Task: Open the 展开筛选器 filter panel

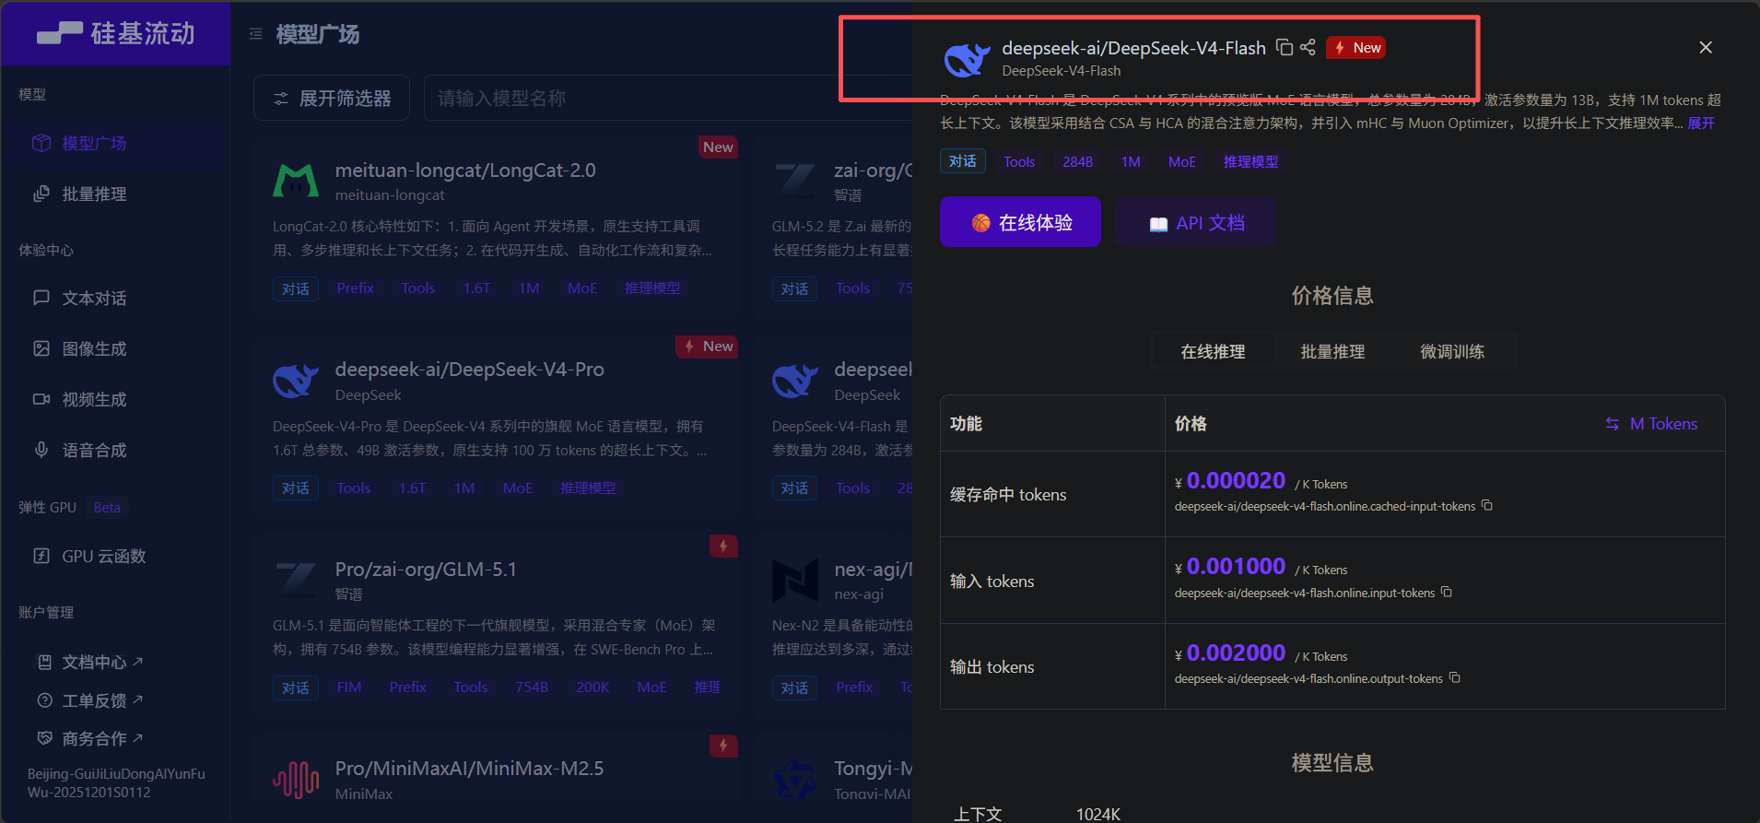Action: (x=332, y=98)
